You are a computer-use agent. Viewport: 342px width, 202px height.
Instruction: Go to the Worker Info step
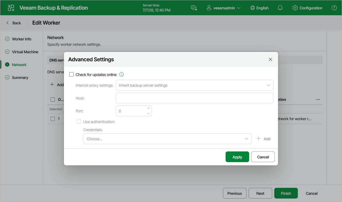[21, 39]
